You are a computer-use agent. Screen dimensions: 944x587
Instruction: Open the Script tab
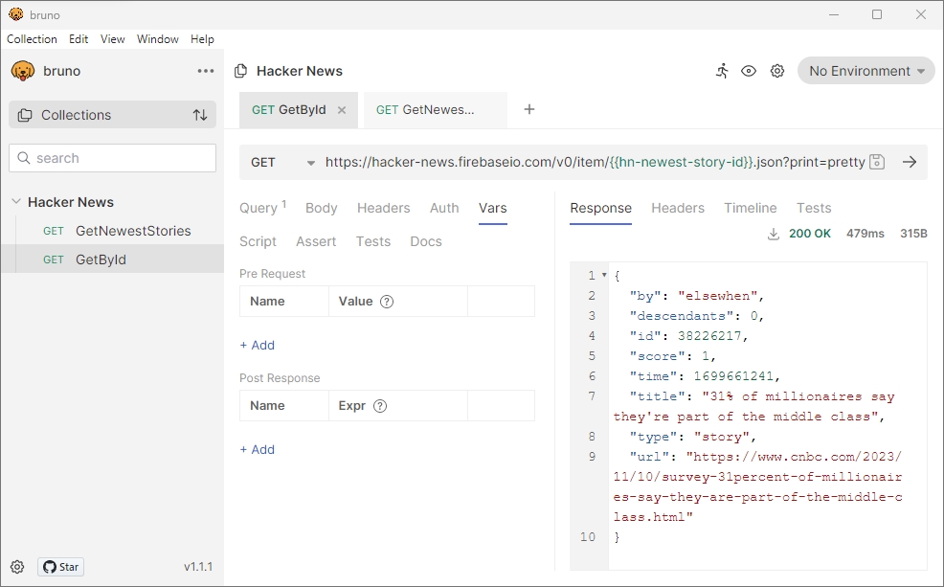pyautogui.click(x=258, y=241)
